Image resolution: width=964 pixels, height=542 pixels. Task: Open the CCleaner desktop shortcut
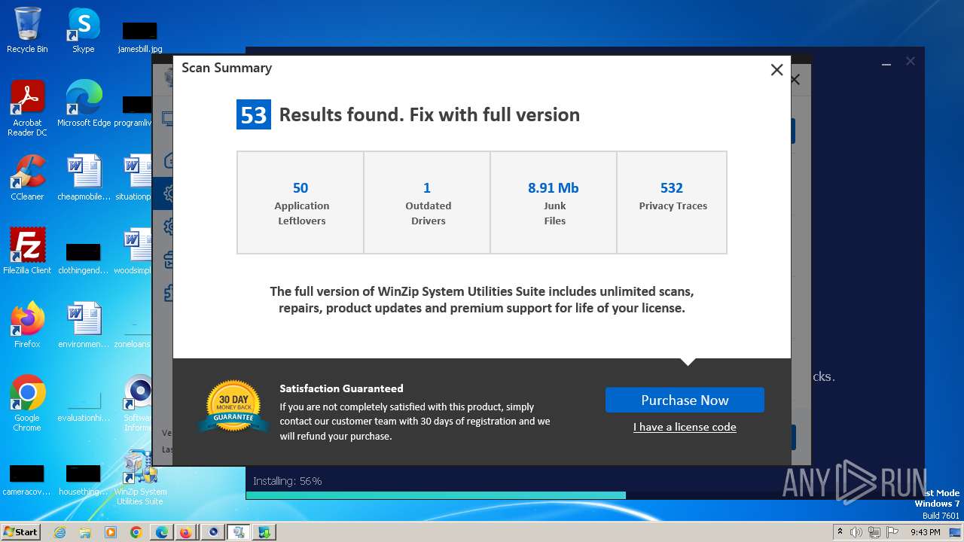click(27, 178)
